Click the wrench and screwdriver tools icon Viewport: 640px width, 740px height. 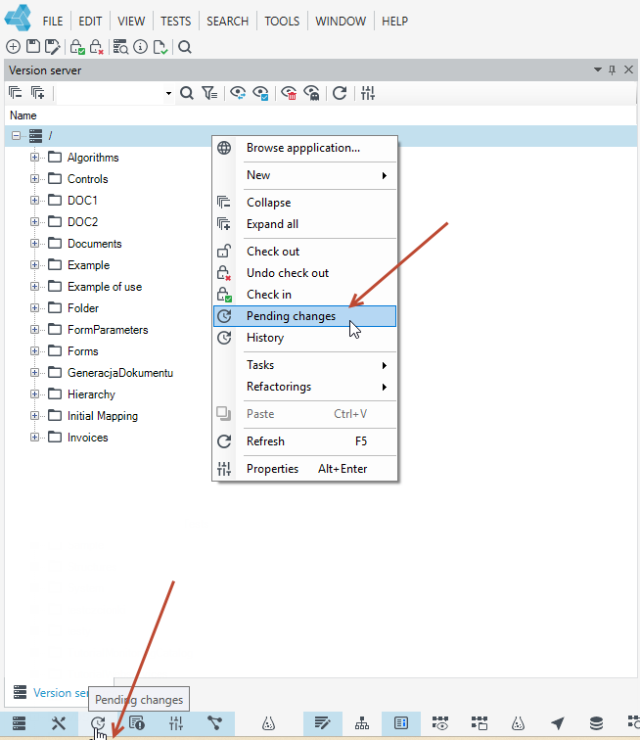[59, 723]
